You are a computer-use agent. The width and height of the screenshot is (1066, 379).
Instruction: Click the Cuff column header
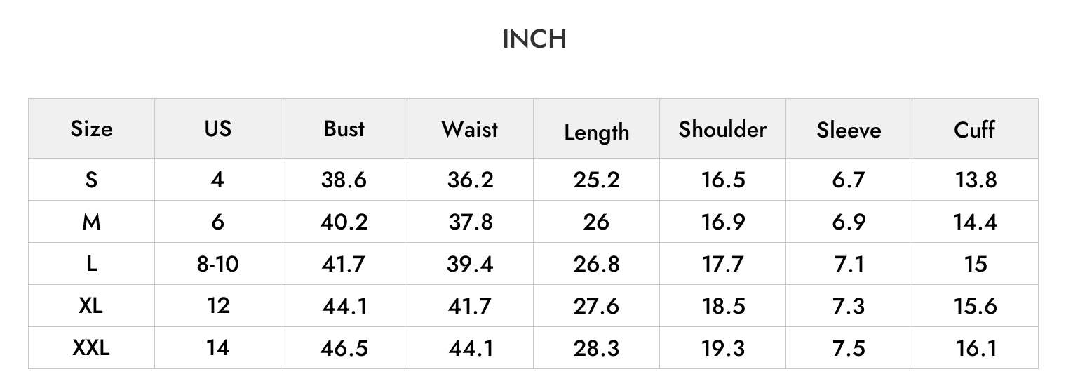click(x=975, y=129)
